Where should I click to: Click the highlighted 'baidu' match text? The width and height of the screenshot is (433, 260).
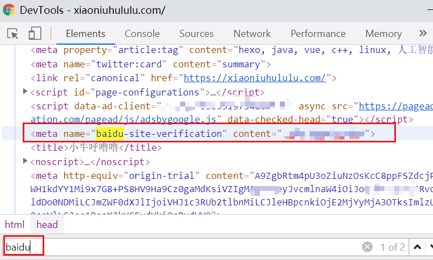(110, 134)
